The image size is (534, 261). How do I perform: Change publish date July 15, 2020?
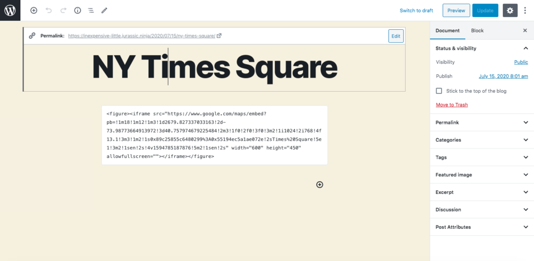[x=503, y=76]
